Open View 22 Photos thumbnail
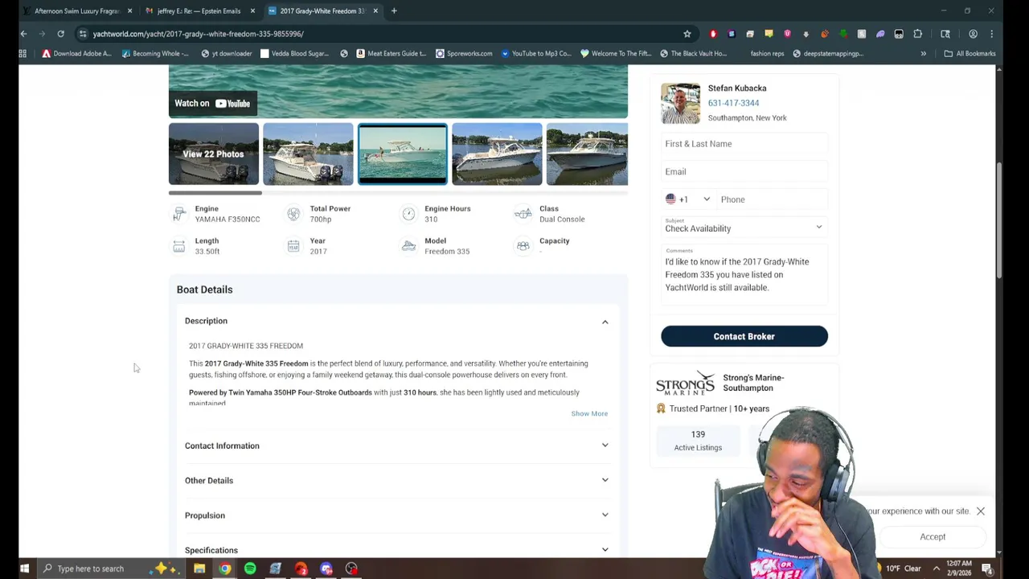The image size is (1029, 579). tap(213, 154)
